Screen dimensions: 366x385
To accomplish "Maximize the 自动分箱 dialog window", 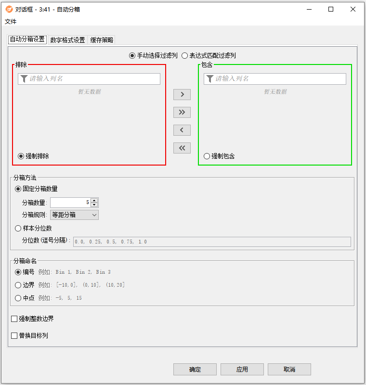I will [331, 9].
